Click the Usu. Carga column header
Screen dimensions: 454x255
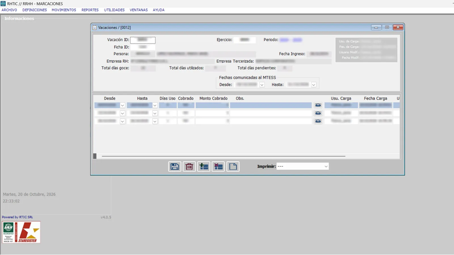[341, 98]
